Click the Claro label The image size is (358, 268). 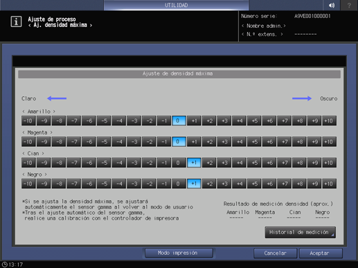point(29,98)
